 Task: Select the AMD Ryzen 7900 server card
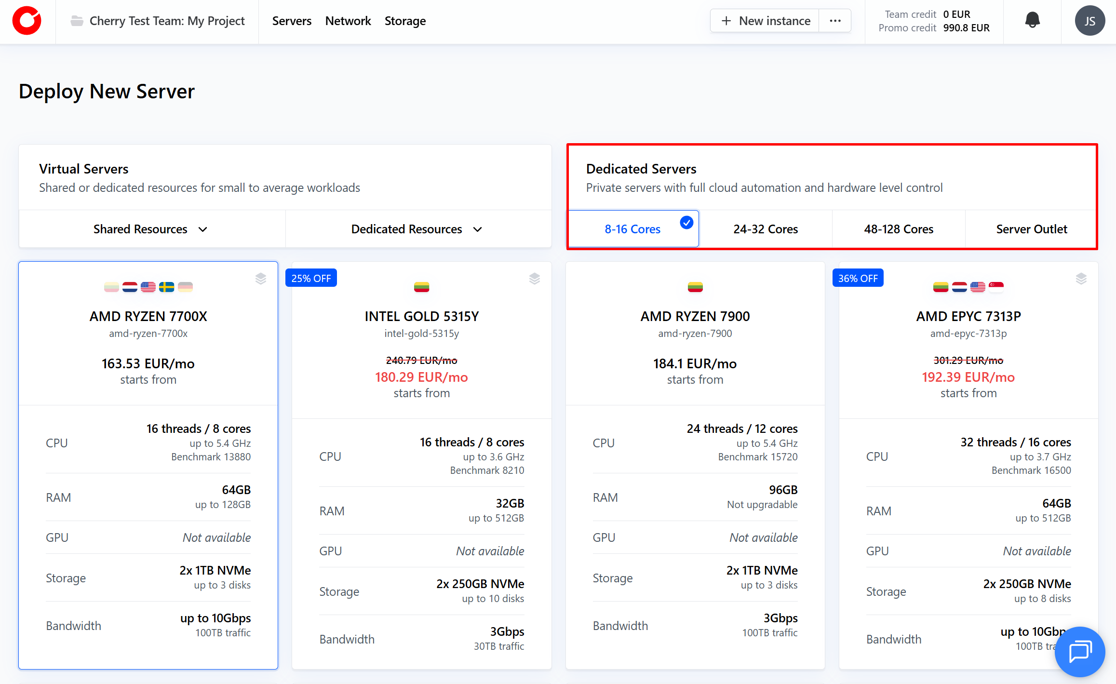695,337
